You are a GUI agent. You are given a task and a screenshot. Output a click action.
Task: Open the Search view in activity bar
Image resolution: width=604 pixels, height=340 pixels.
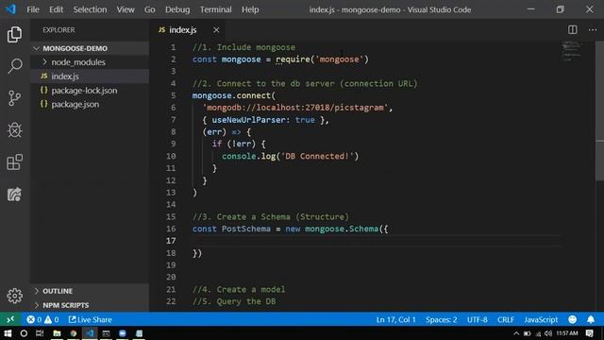coord(15,66)
